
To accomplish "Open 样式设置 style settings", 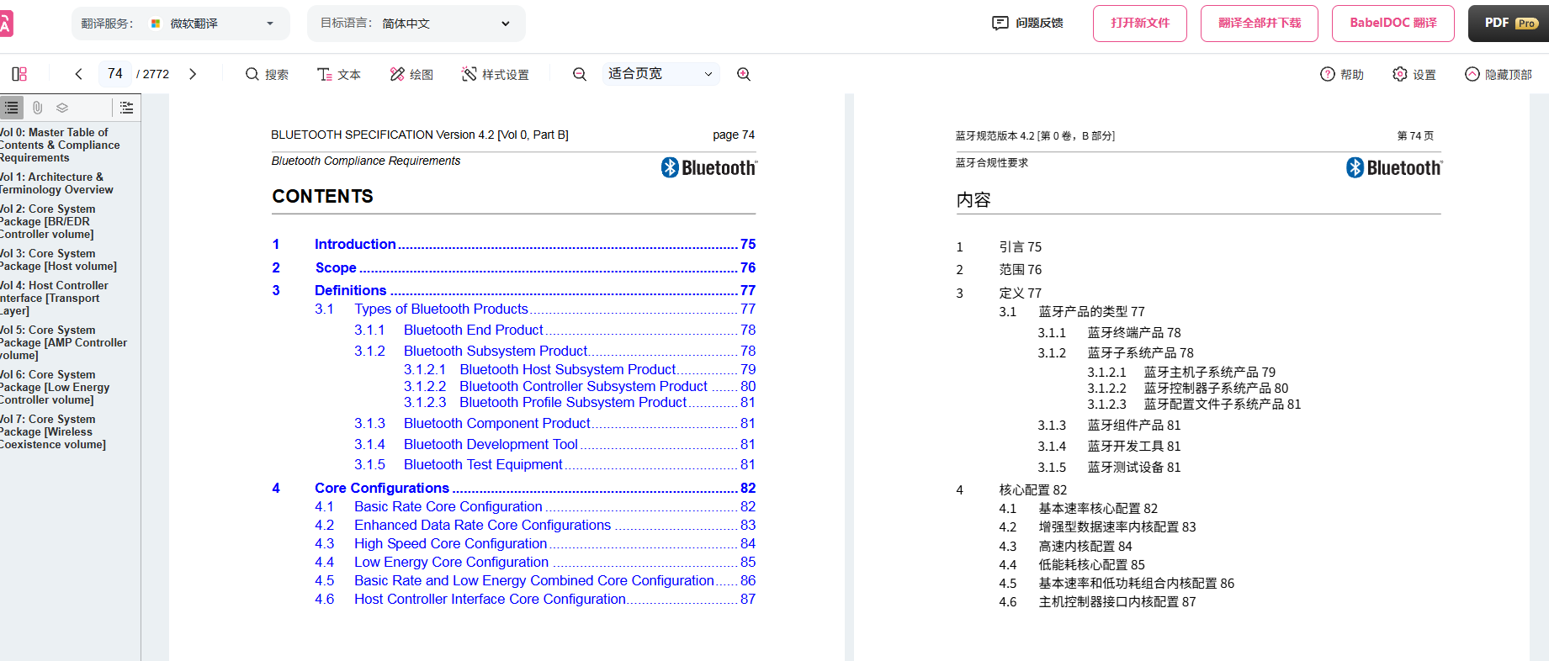I will click(496, 74).
